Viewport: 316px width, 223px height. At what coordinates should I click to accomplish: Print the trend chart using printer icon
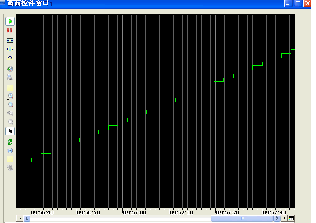(10, 77)
